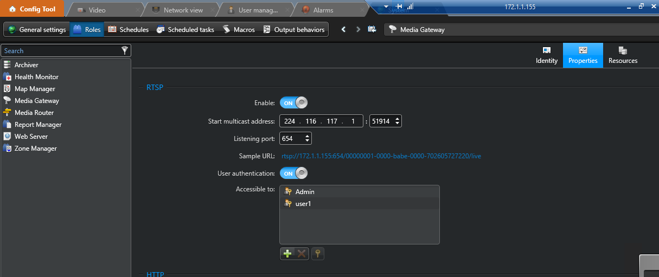This screenshot has width=659, height=277.
Task: Navigate forward with the right chevron
Action: click(x=358, y=30)
